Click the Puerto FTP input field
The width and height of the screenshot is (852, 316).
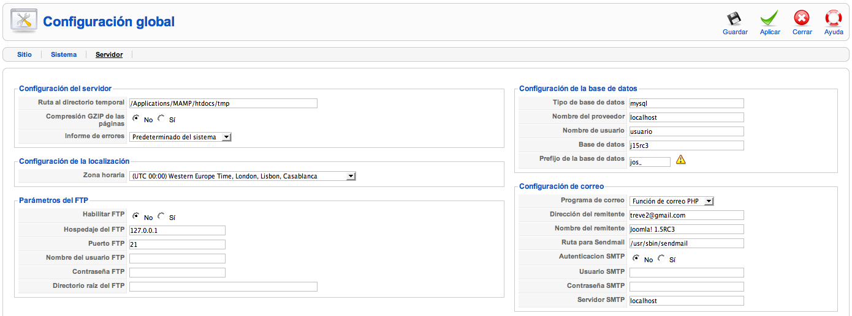click(x=177, y=244)
